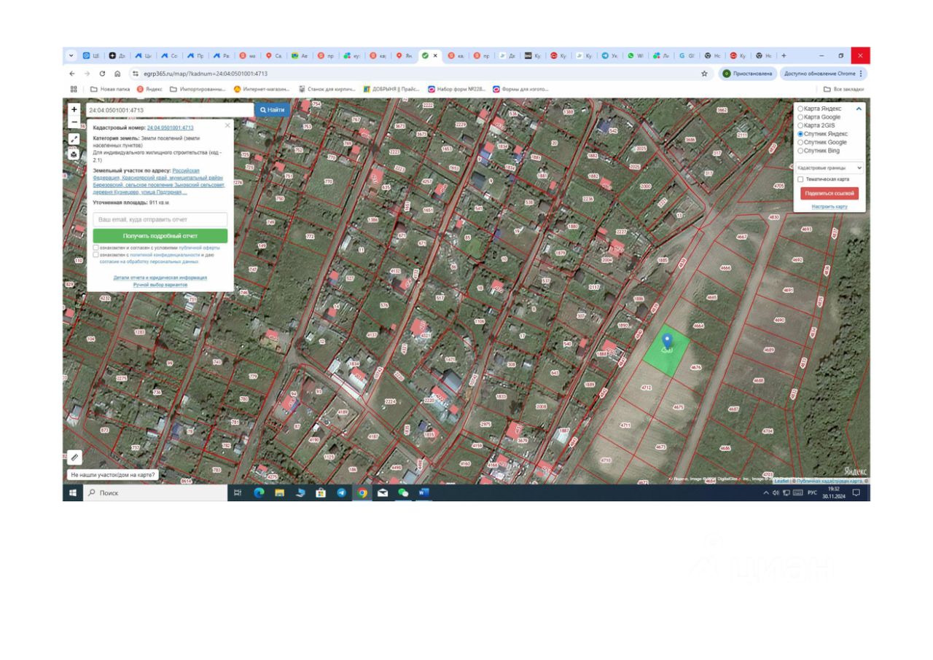This screenshot has width=933, height=660.
Task: Open Windows Start menu
Action: (x=73, y=493)
